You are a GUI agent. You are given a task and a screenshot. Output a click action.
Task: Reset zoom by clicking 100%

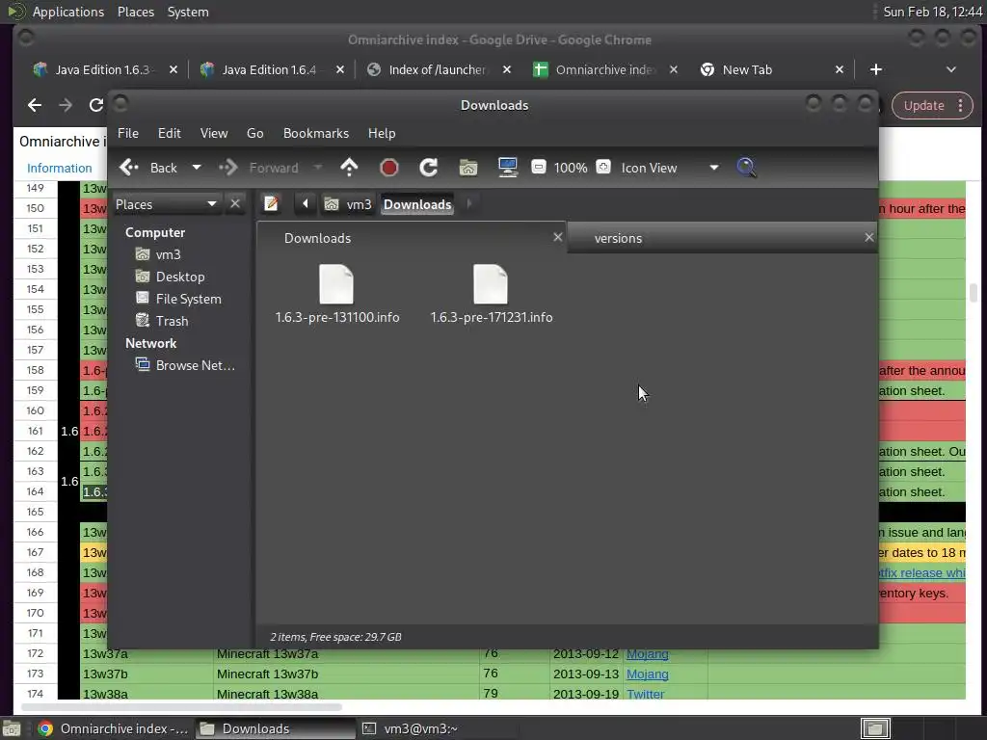click(571, 168)
